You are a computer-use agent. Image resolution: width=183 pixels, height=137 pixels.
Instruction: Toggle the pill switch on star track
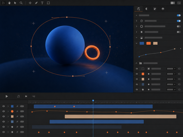click(x=22, y=127)
